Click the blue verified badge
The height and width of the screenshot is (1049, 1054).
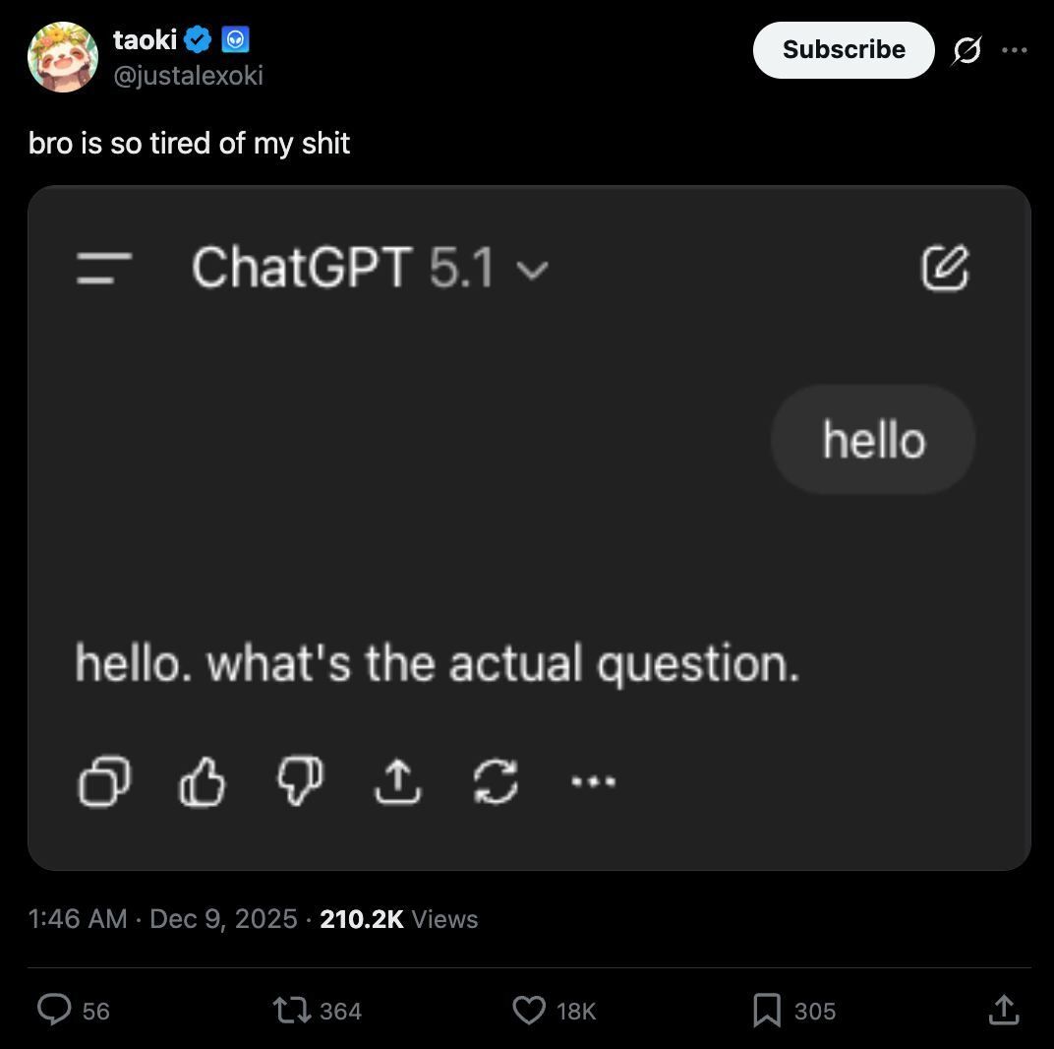click(x=198, y=39)
